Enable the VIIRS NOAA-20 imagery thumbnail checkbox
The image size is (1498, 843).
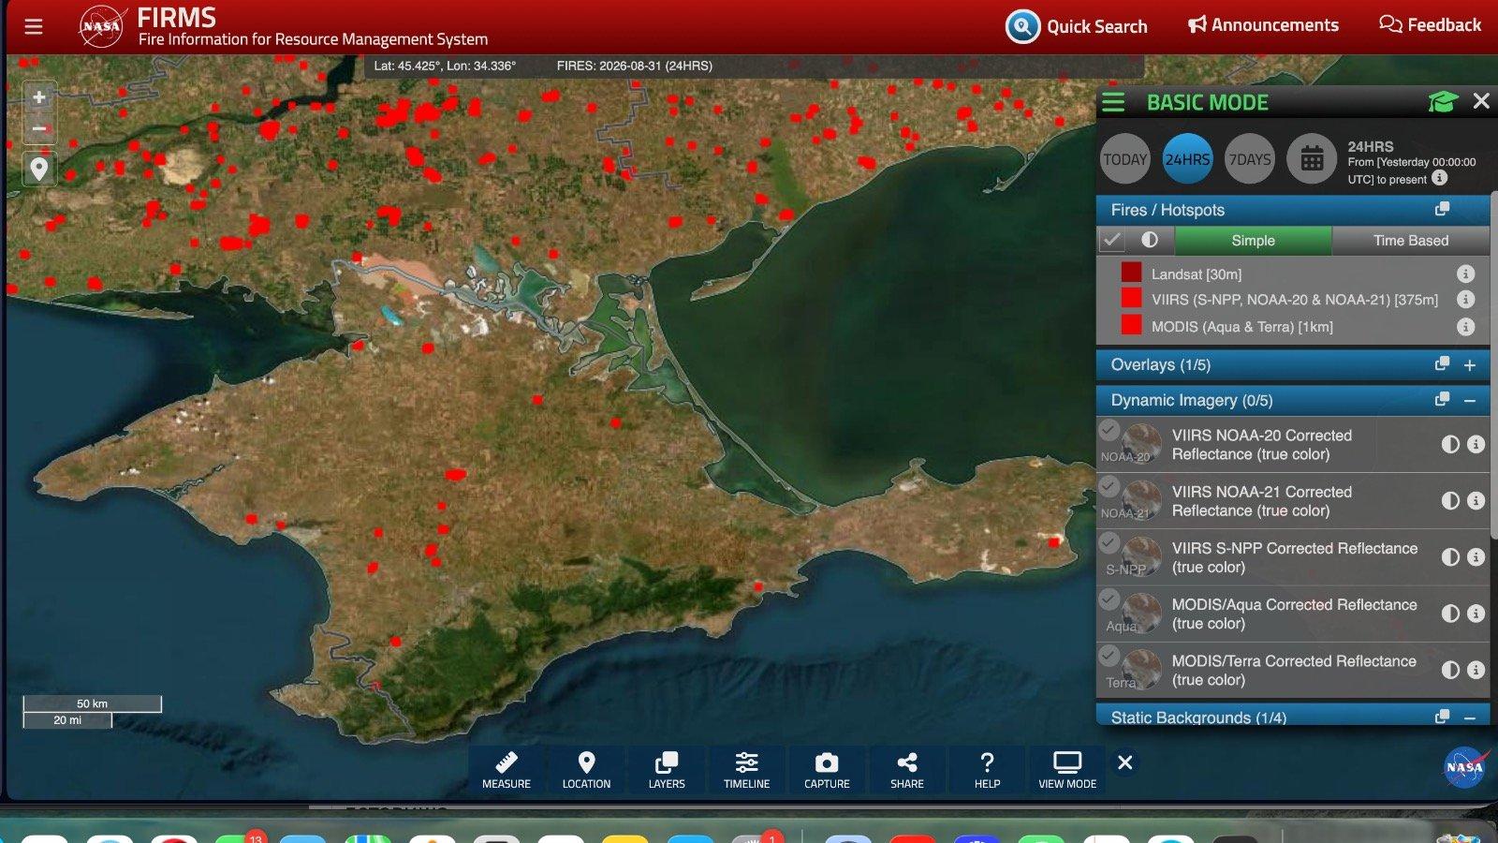1109,430
